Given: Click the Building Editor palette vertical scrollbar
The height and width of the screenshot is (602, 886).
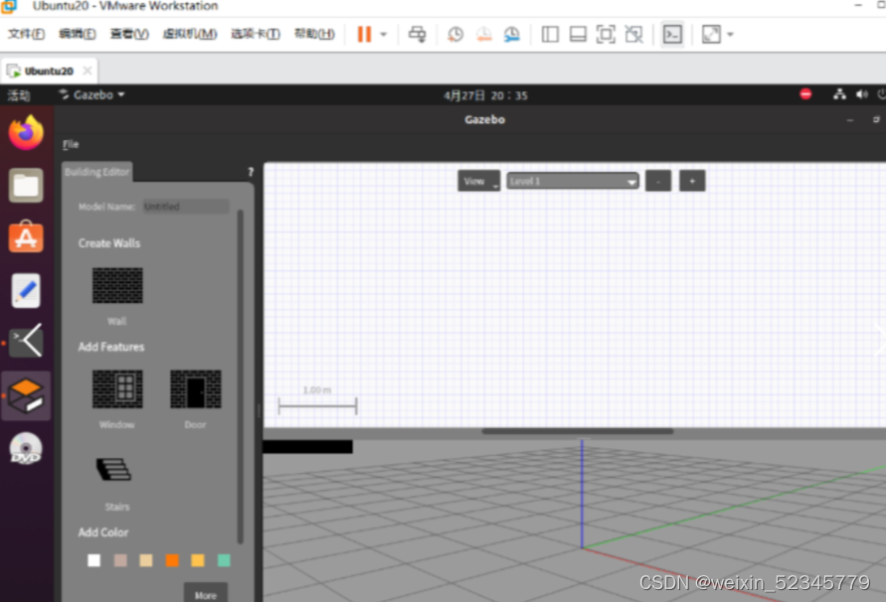Looking at the screenshot, I should click(241, 376).
